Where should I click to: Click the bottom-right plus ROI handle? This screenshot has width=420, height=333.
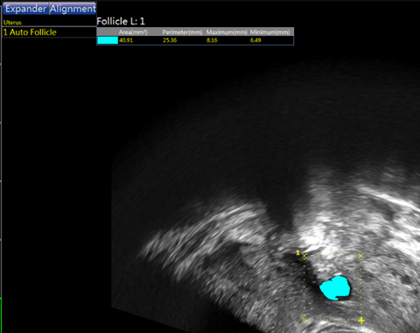coord(361,320)
